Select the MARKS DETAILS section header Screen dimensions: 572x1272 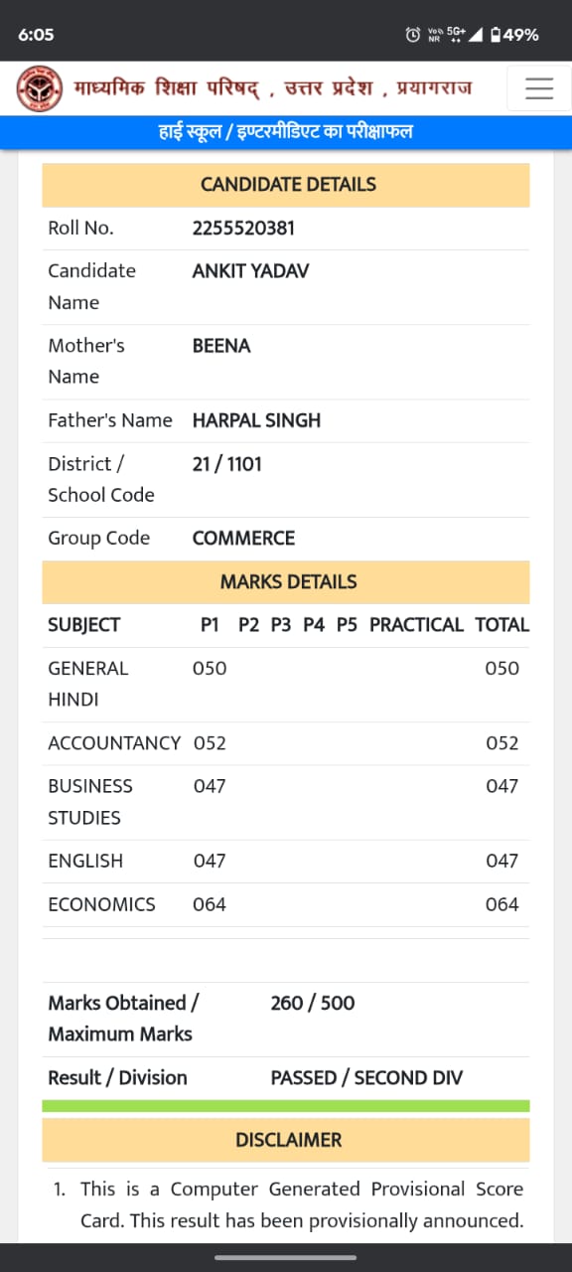coord(286,582)
